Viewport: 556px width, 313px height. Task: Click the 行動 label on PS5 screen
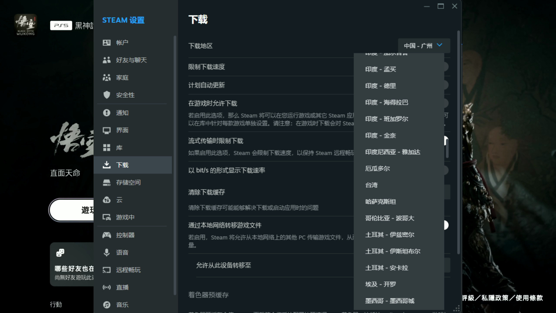[x=56, y=304]
